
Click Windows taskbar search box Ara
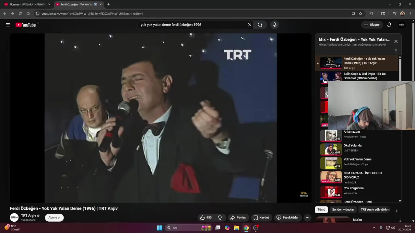(189, 228)
